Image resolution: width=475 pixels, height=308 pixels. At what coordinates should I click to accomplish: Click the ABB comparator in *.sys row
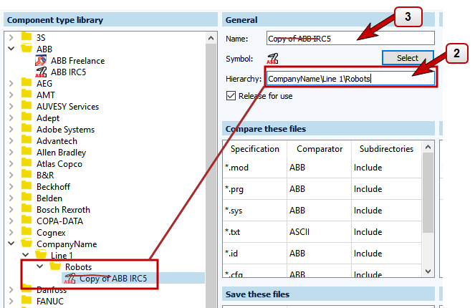320,211
